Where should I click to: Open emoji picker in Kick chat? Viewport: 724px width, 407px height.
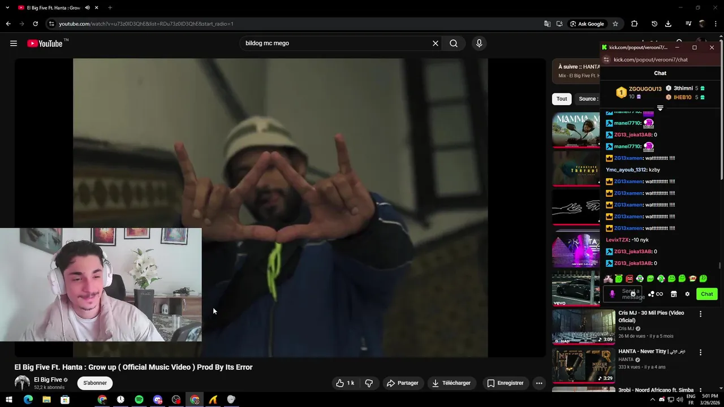click(633, 294)
